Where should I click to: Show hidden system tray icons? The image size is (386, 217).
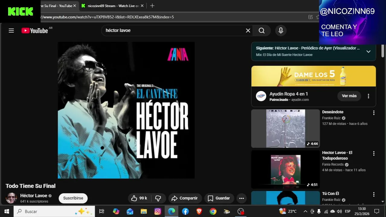(305, 211)
